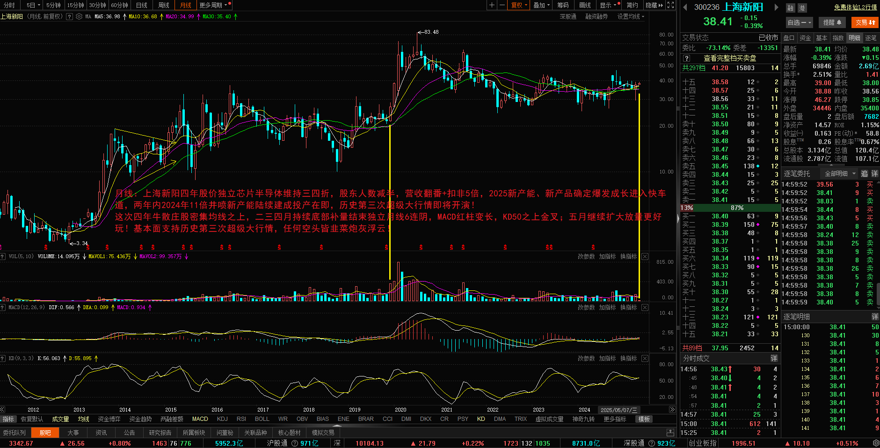The image size is (880, 448).
Task: Click the 画线 drawing button
Action: click(x=585, y=5)
